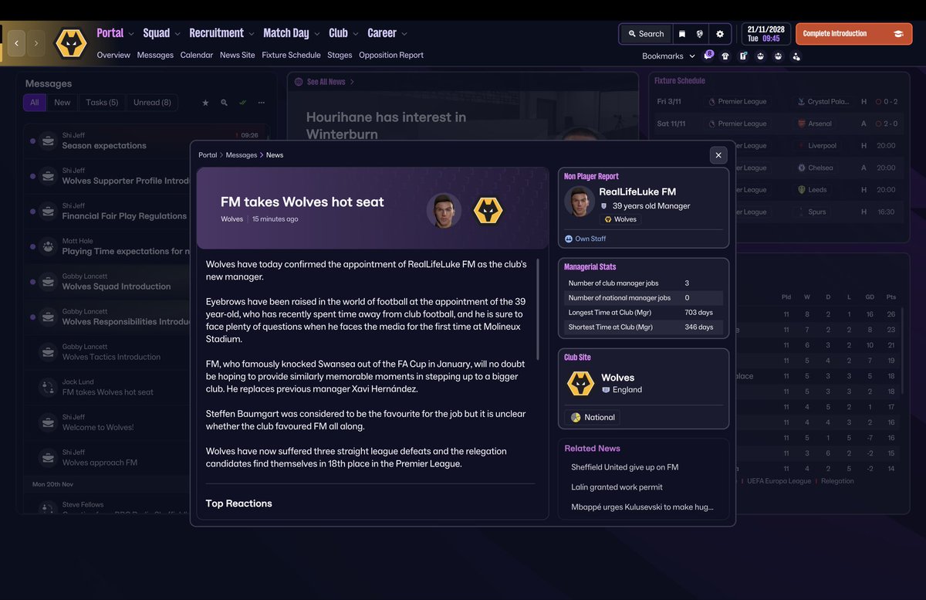Filter messages by All
Screen dimensions: 926x600
(x=35, y=103)
